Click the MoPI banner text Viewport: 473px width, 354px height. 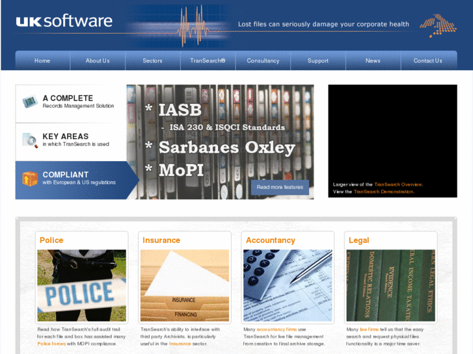[x=182, y=170]
